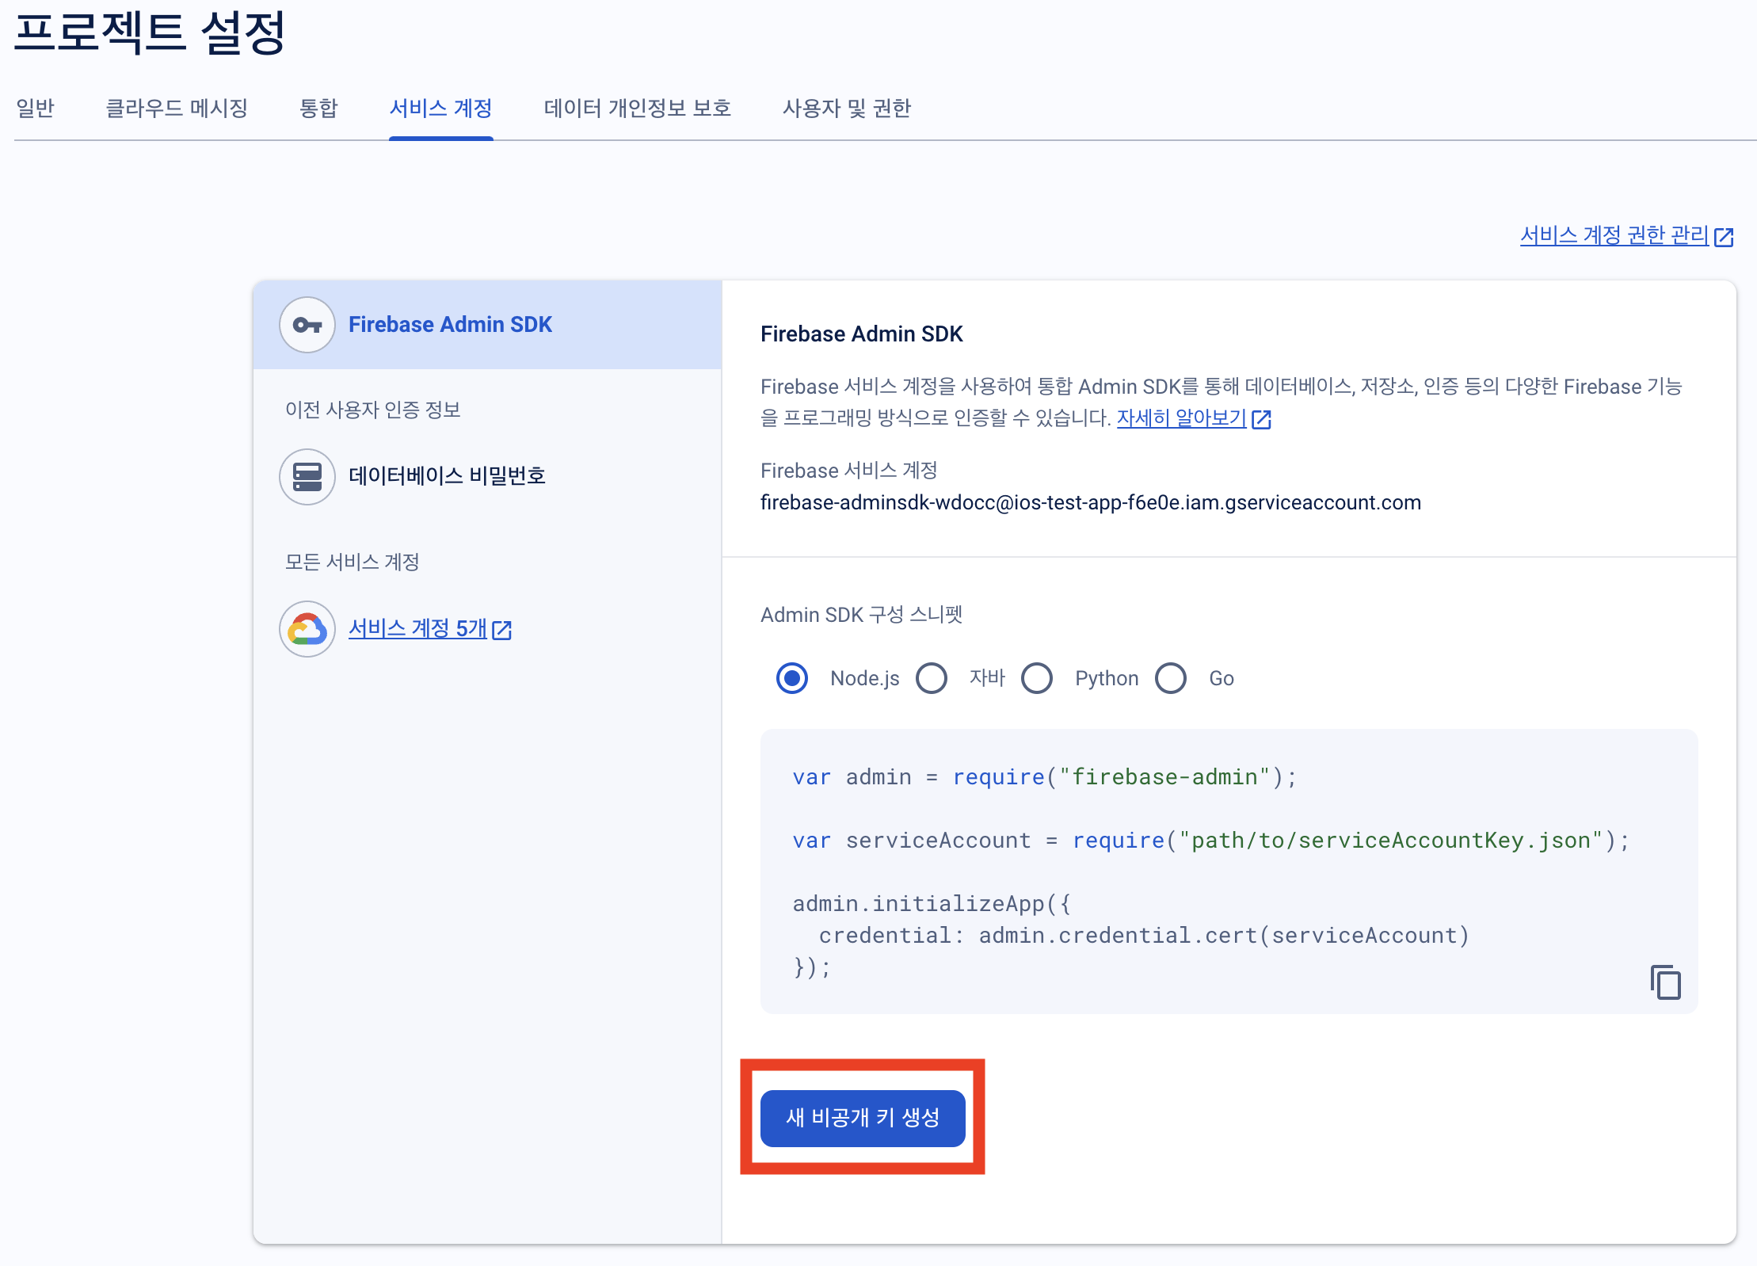Select Firebase Admin SDK in the sidebar
Viewport: 1757px width, 1266px height.
tap(487, 325)
